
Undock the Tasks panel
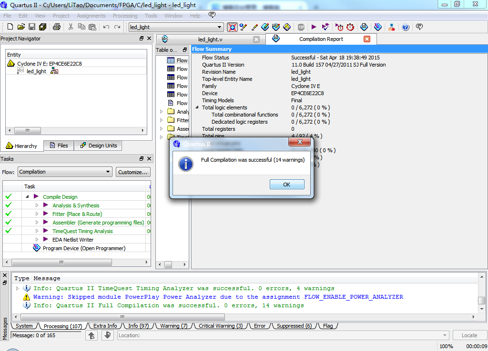click(x=142, y=158)
